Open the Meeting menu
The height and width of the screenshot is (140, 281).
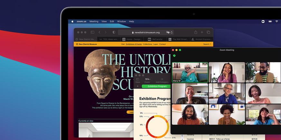pos(94,22)
